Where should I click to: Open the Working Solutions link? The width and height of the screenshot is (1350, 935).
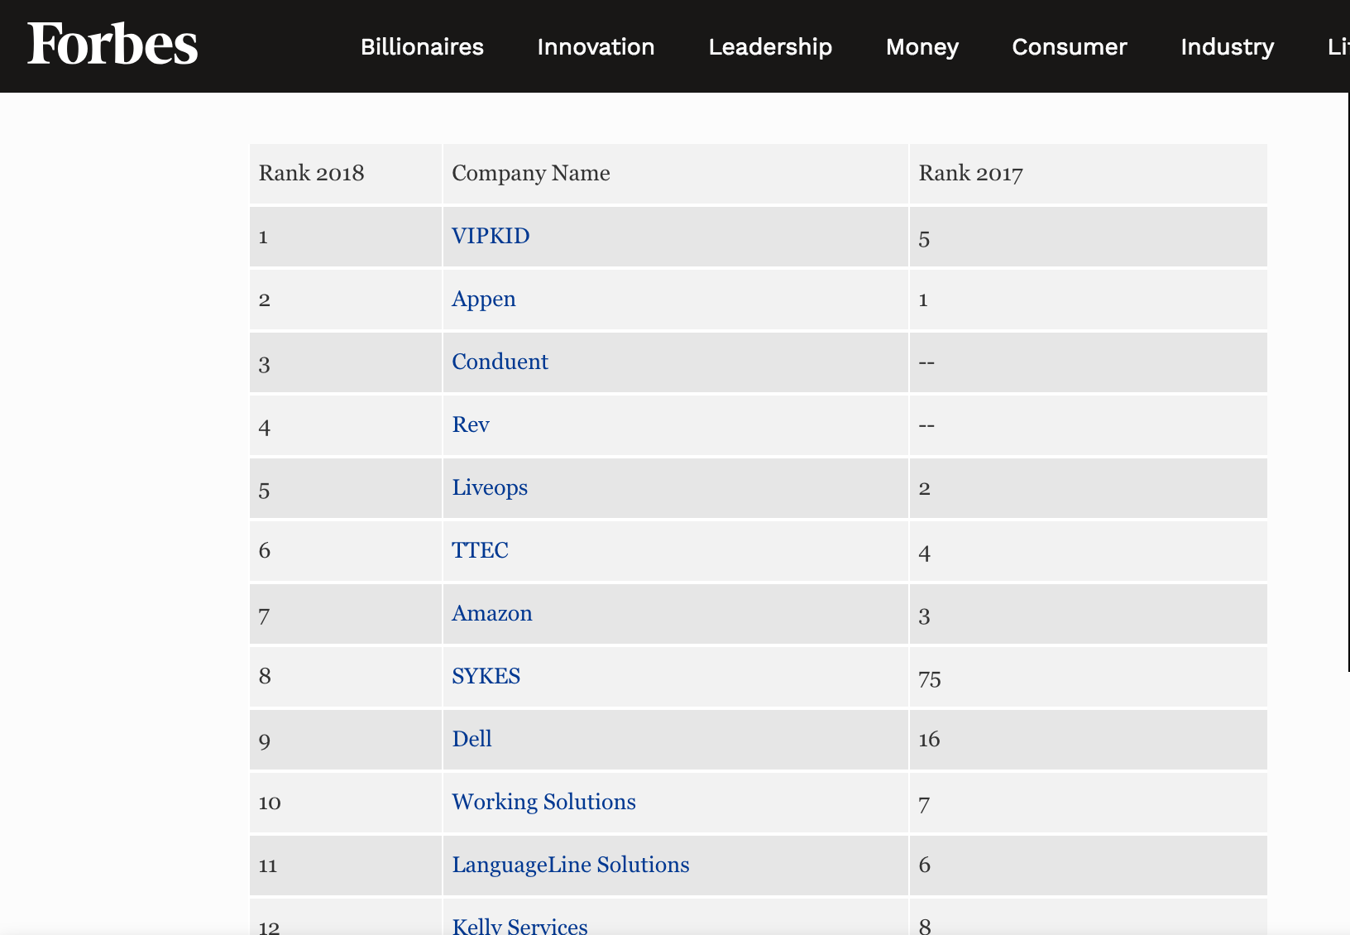tap(543, 803)
